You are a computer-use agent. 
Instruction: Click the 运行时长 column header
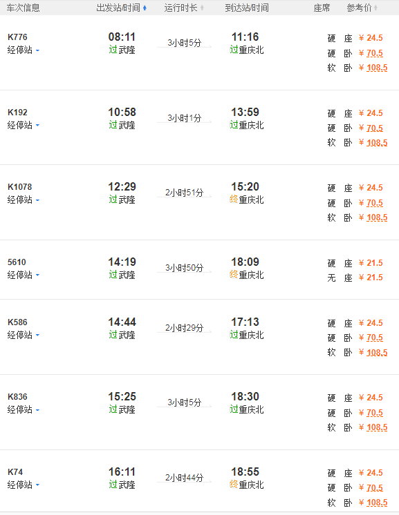coord(180,8)
